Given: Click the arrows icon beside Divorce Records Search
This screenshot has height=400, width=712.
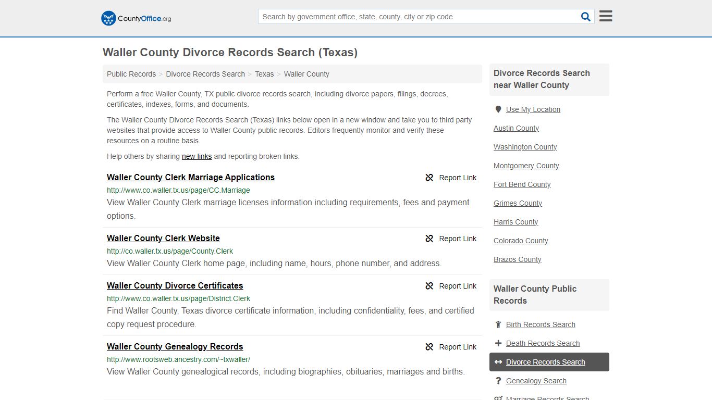Looking at the screenshot, I should 498,362.
